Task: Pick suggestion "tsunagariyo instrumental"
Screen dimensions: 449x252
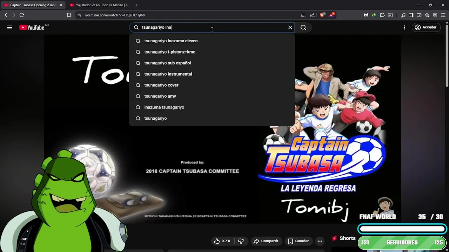Action: [x=212, y=74]
